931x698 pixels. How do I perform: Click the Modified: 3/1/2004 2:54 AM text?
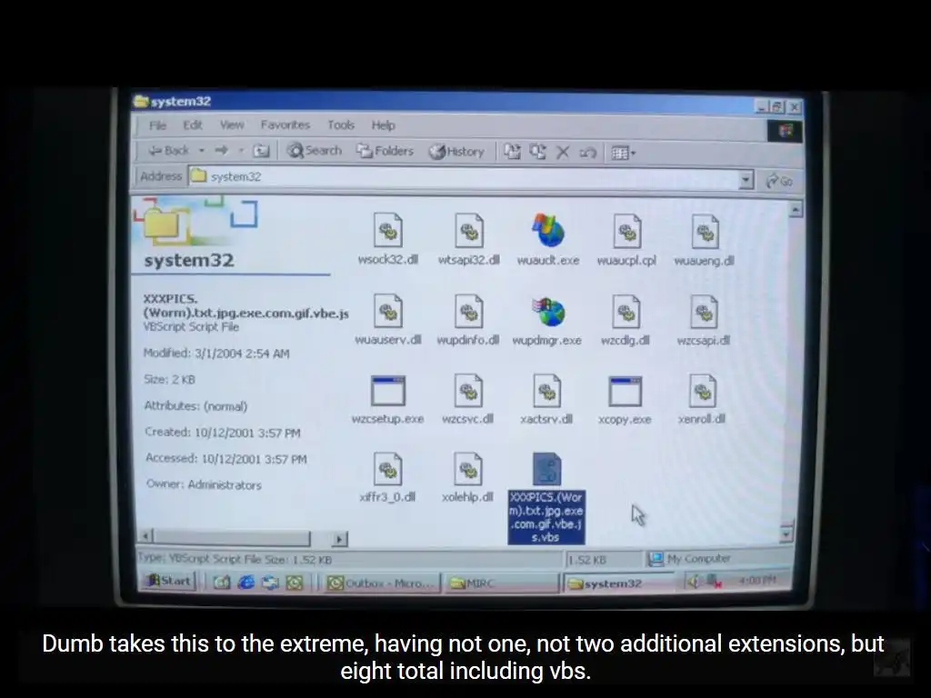(216, 354)
